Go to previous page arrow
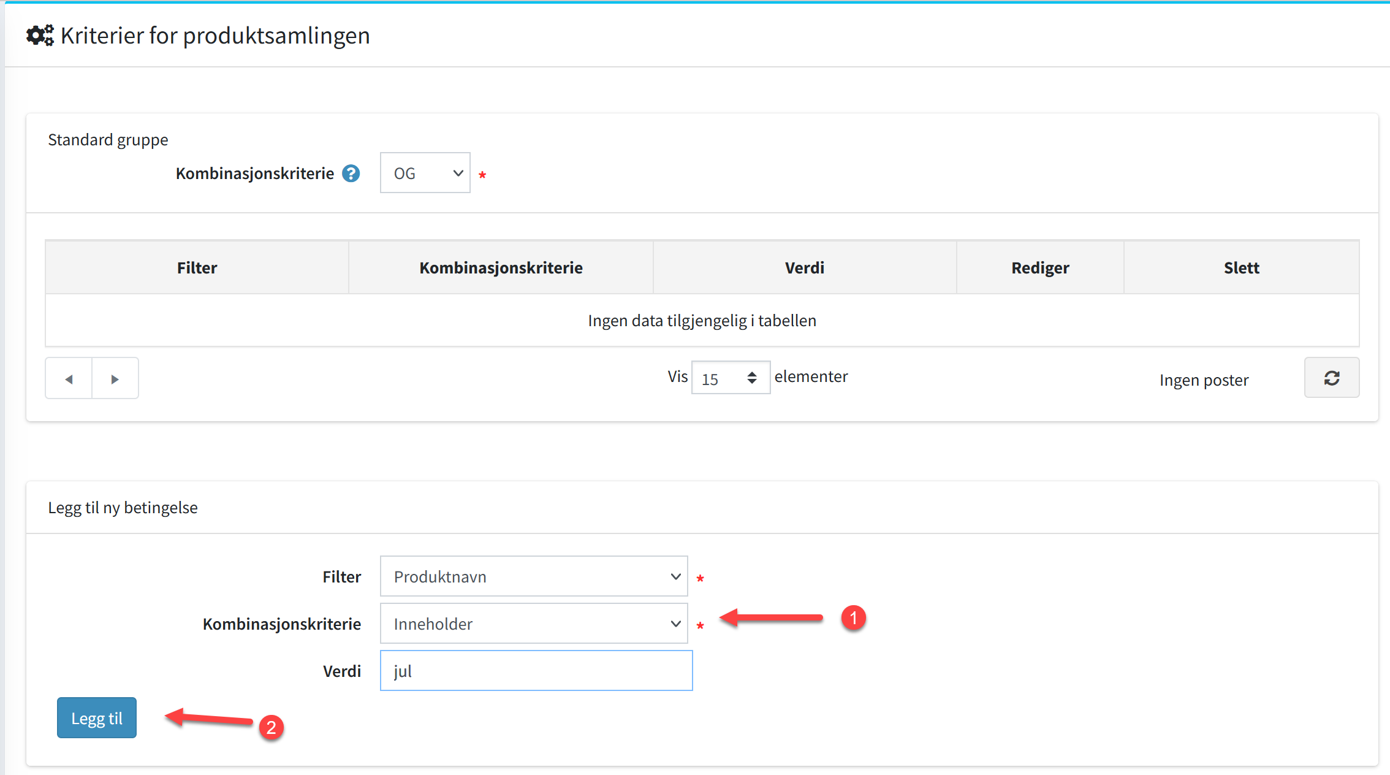The width and height of the screenshot is (1390, 775). click(69, 379)
